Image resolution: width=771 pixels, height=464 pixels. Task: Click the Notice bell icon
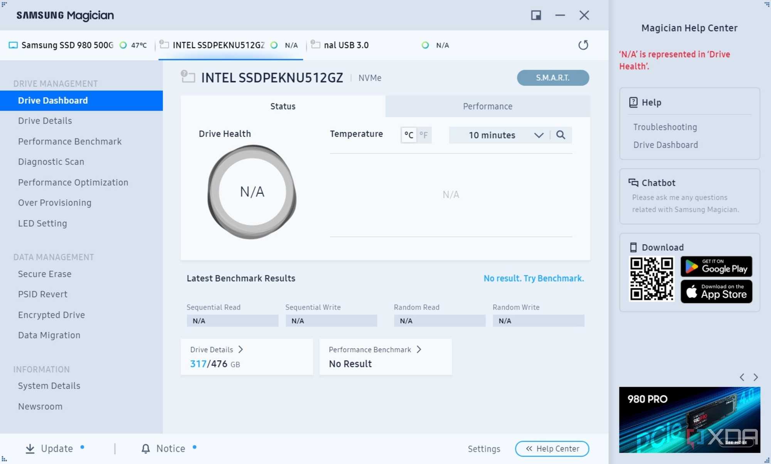(x=145, y=449)
